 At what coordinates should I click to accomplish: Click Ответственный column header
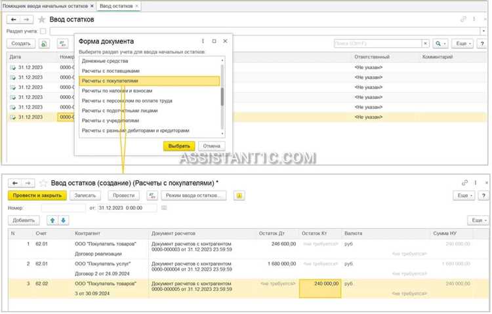click(372, 57)
